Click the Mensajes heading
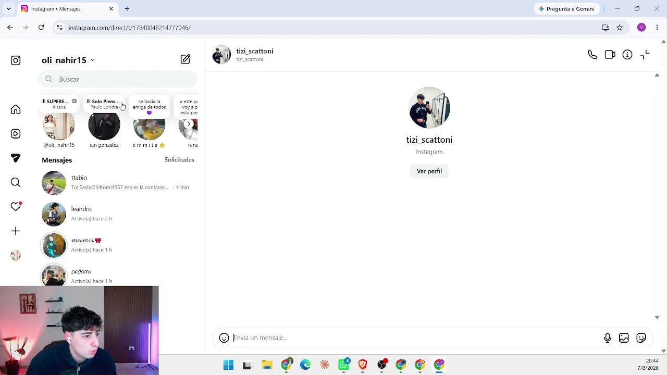The height and width of the screenshot is (375, 667). [57, 160]
